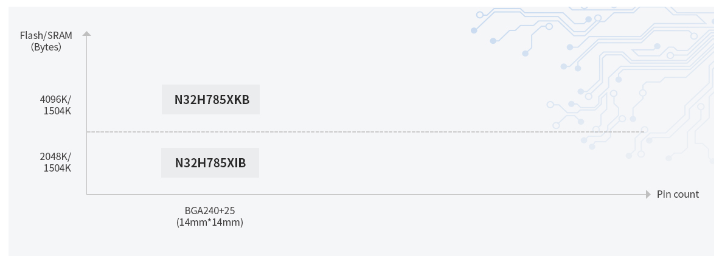Click the (Bytes) unit text
722x261 pixels.
pyautogui.click(x=46, y=46)
